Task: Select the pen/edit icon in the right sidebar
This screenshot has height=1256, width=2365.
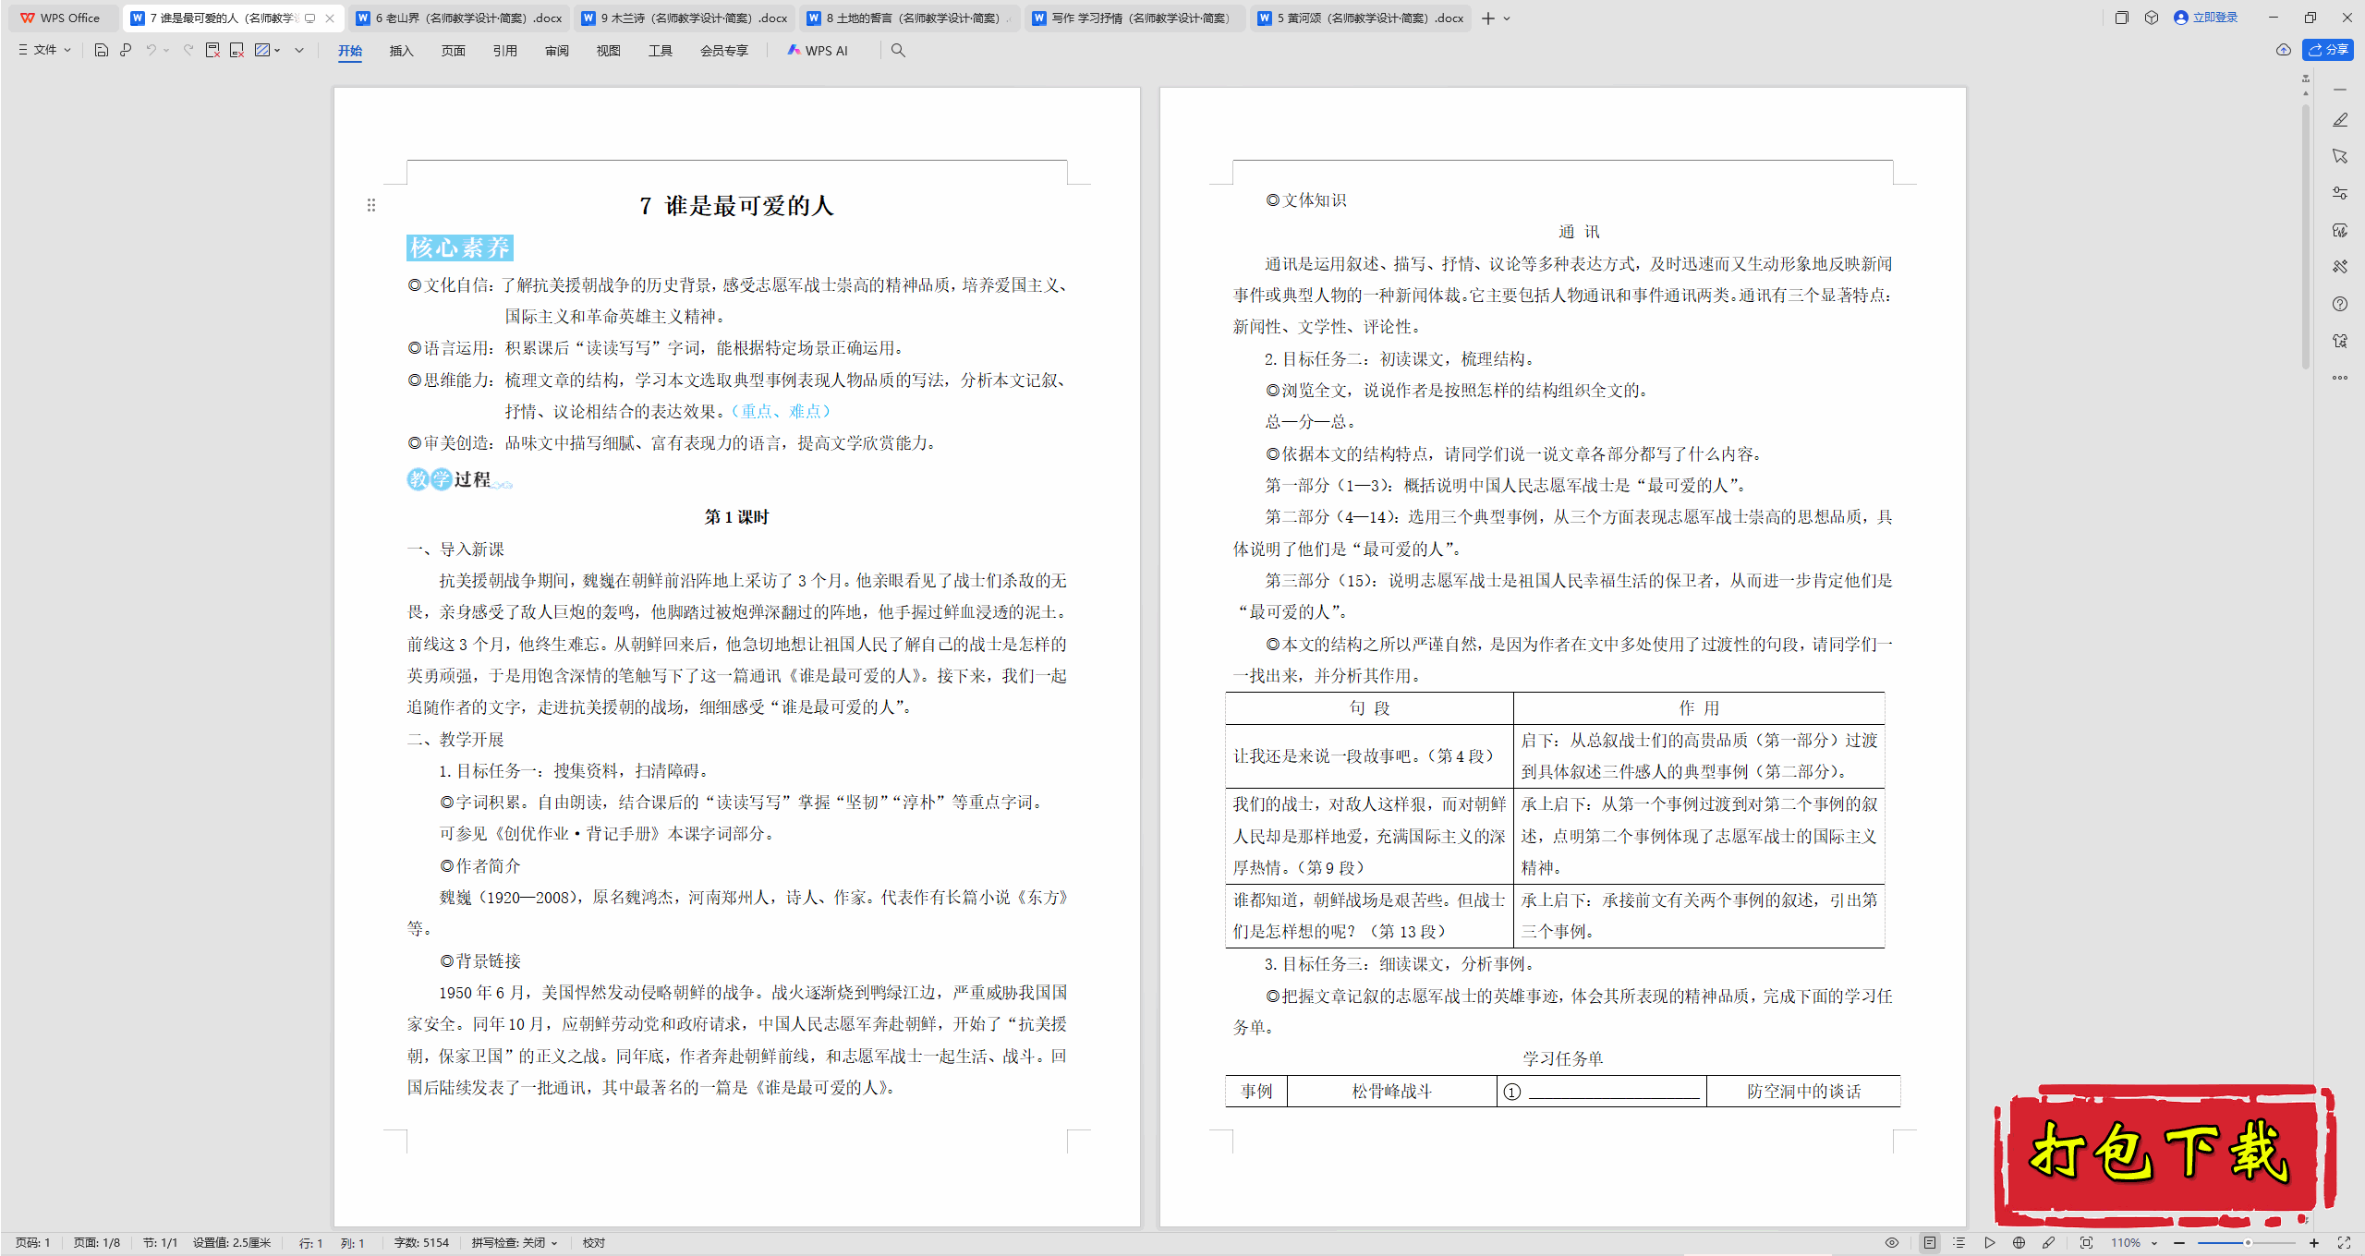Action: 2340,120
